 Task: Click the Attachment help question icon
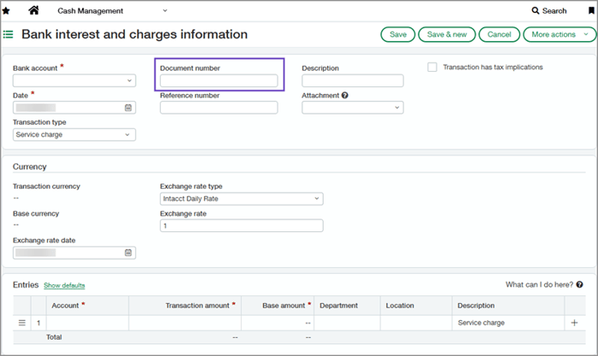(345, 96)
